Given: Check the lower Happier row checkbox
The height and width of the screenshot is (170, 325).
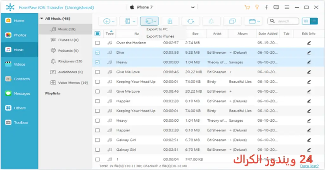Looking at the screenshot, I should pyautogui.click(x=97, y=130).
